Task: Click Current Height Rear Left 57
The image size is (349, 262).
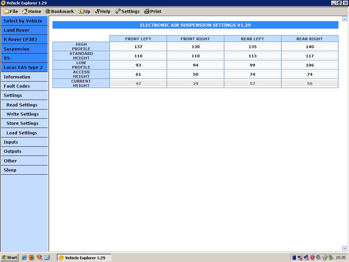Action: point(253,84)
